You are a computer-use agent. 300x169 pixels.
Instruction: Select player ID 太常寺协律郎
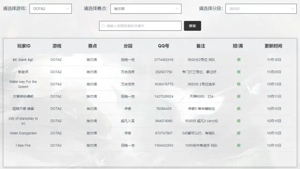point(23,96)
